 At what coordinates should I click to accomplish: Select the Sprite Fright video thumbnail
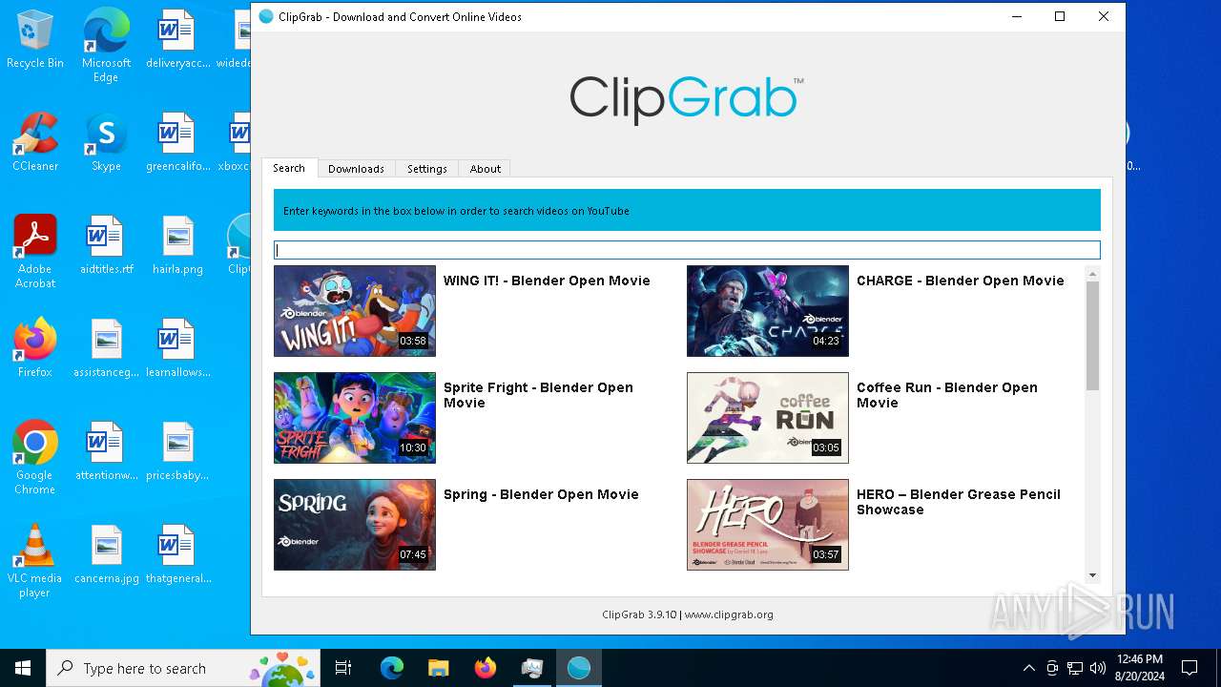(355, 418)
